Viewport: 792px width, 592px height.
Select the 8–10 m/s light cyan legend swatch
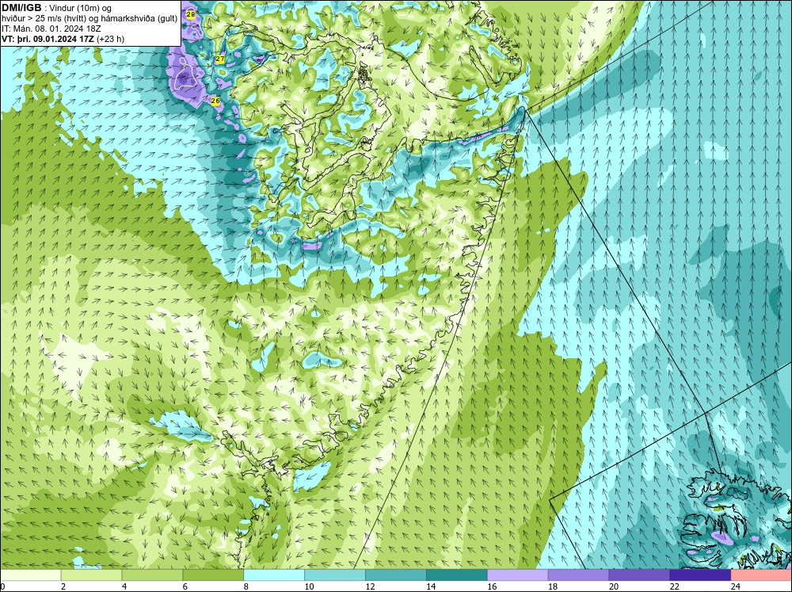pos(274,575)
